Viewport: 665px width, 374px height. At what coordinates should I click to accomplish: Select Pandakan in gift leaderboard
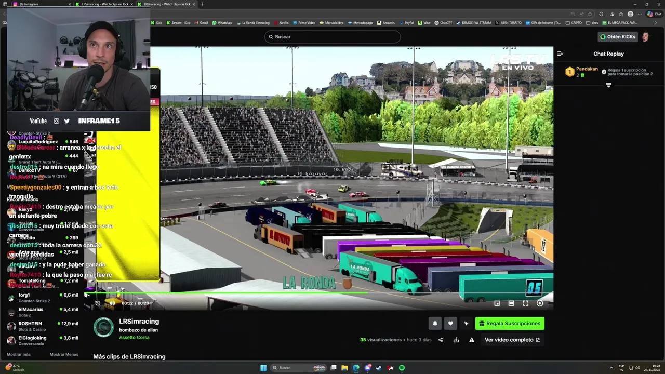pos(581,72)
